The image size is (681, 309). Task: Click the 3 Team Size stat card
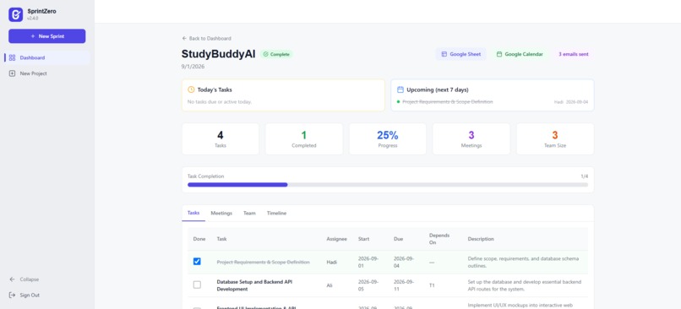555,138
